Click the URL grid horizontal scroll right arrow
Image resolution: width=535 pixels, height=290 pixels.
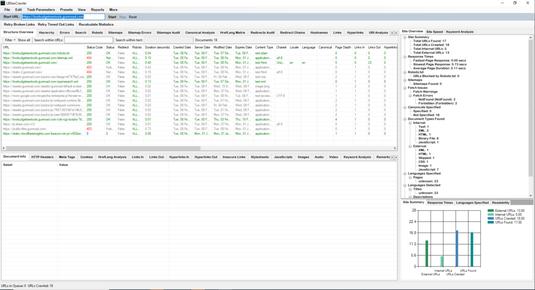click(395, 148)
